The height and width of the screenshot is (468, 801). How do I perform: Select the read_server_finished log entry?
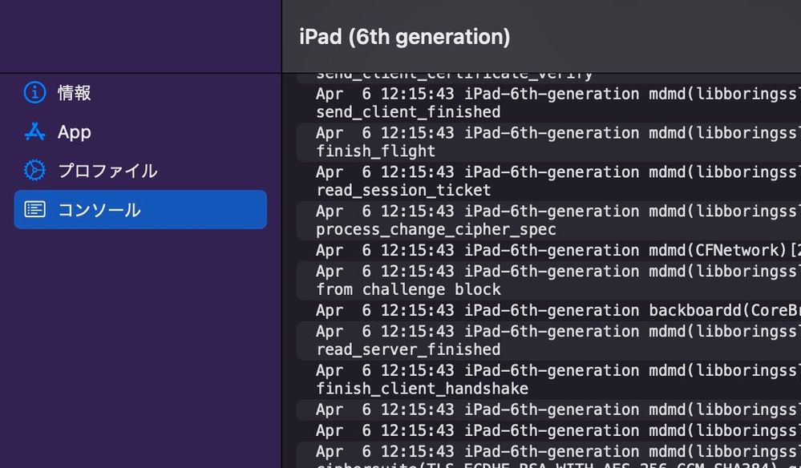548,341
